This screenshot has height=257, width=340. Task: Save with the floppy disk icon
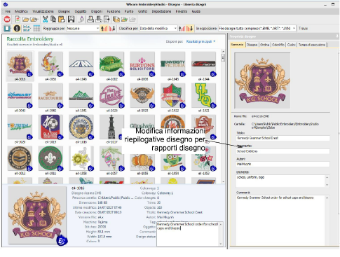[x=71, y=19]
